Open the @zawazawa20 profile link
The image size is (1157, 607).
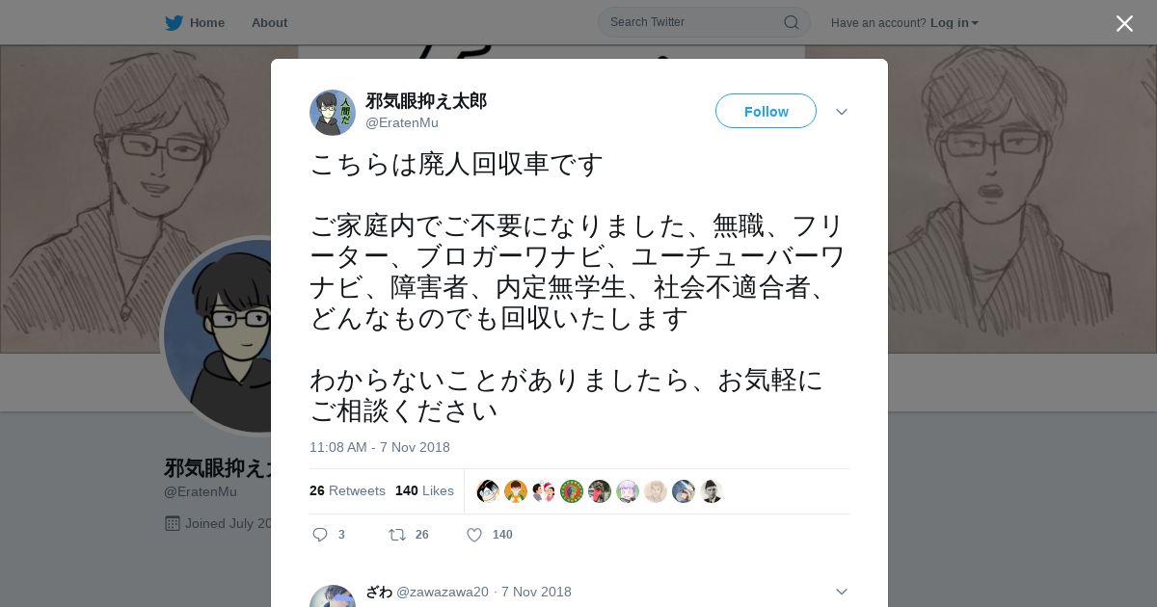point(443,592)
